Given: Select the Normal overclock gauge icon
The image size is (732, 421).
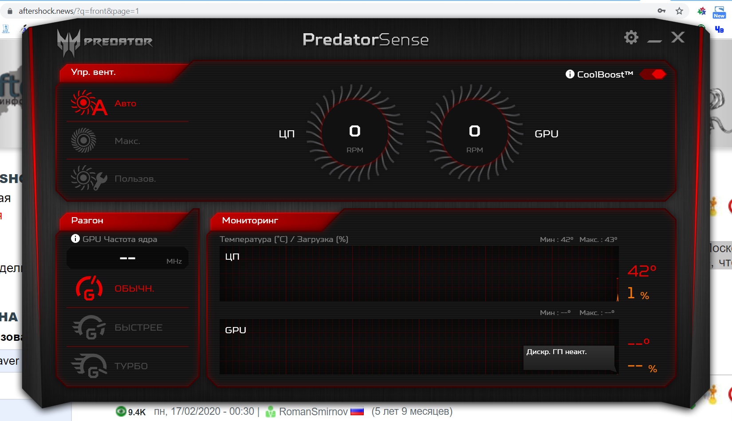Looking at the screenshot, I should coord(89,288).
